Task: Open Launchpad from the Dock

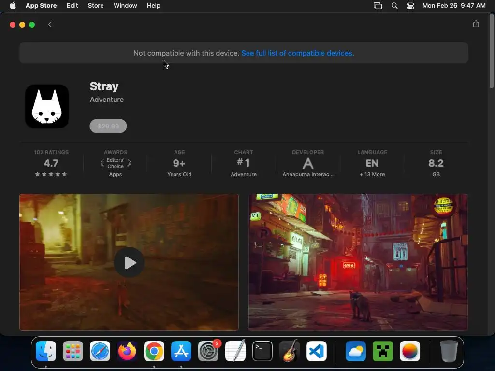Action: point(73,351)
